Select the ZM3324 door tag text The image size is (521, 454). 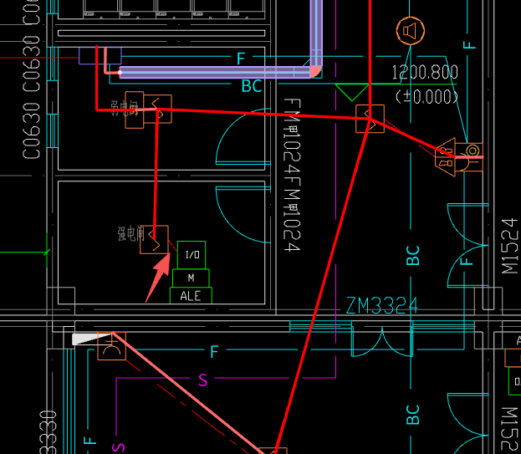(381, 305)
